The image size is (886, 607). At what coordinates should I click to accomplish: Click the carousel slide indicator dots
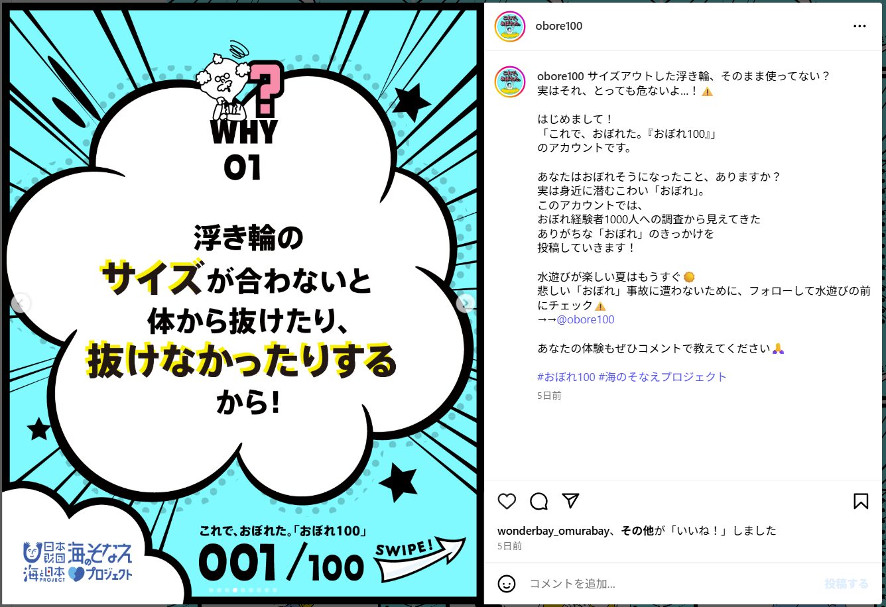[x=243, y=589]
